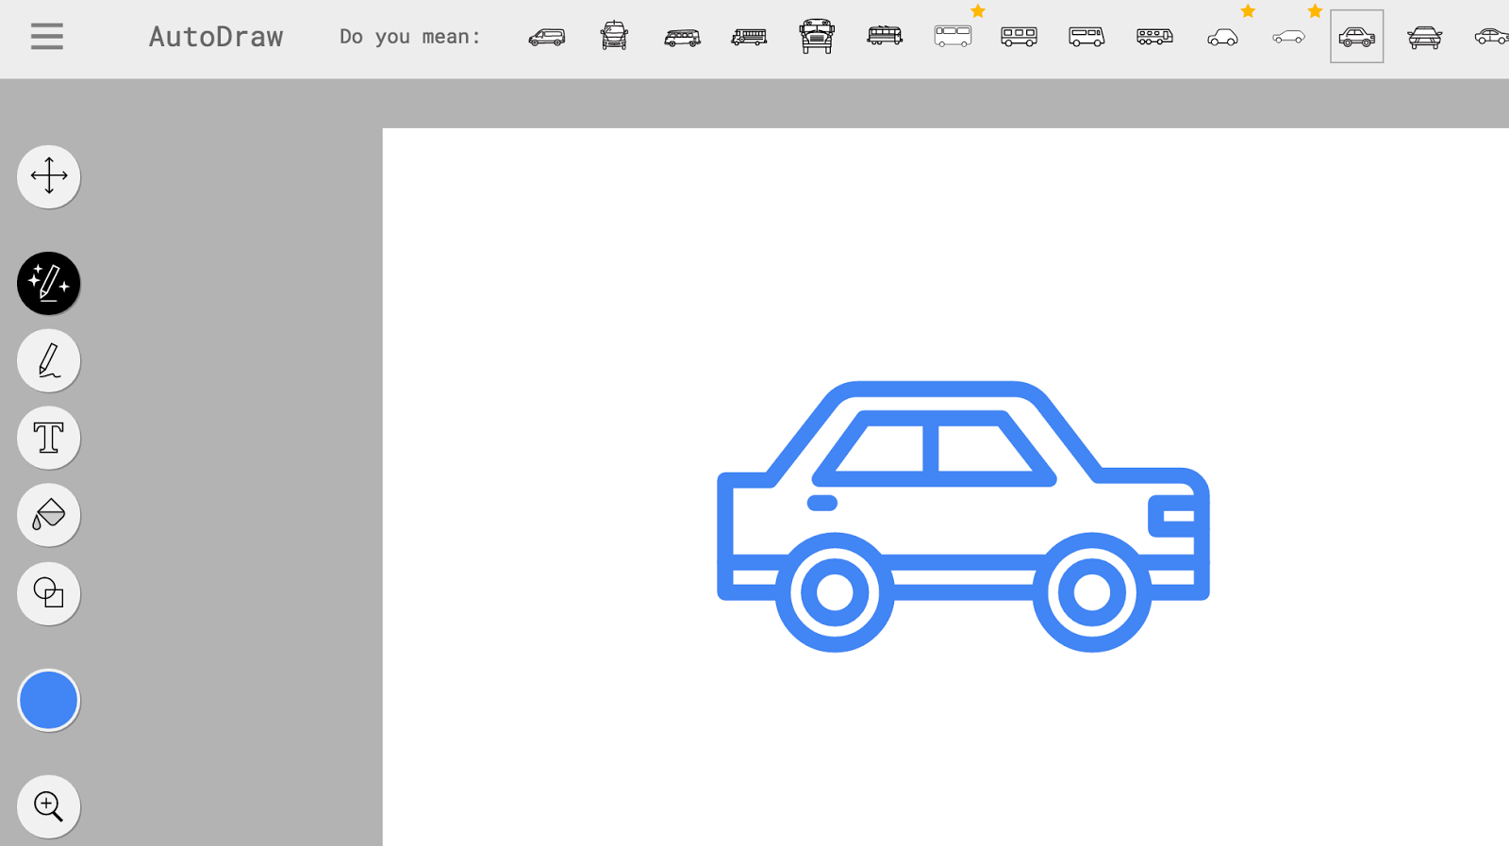Activate the AutoDraw magic pencil tool
The width and height of the screenshot is (1509, 846).
pyautogui.click(x=49, y=283)
